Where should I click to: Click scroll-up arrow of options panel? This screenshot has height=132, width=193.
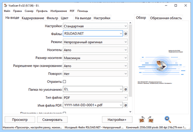pyautogui.click(x=130, y=23)
